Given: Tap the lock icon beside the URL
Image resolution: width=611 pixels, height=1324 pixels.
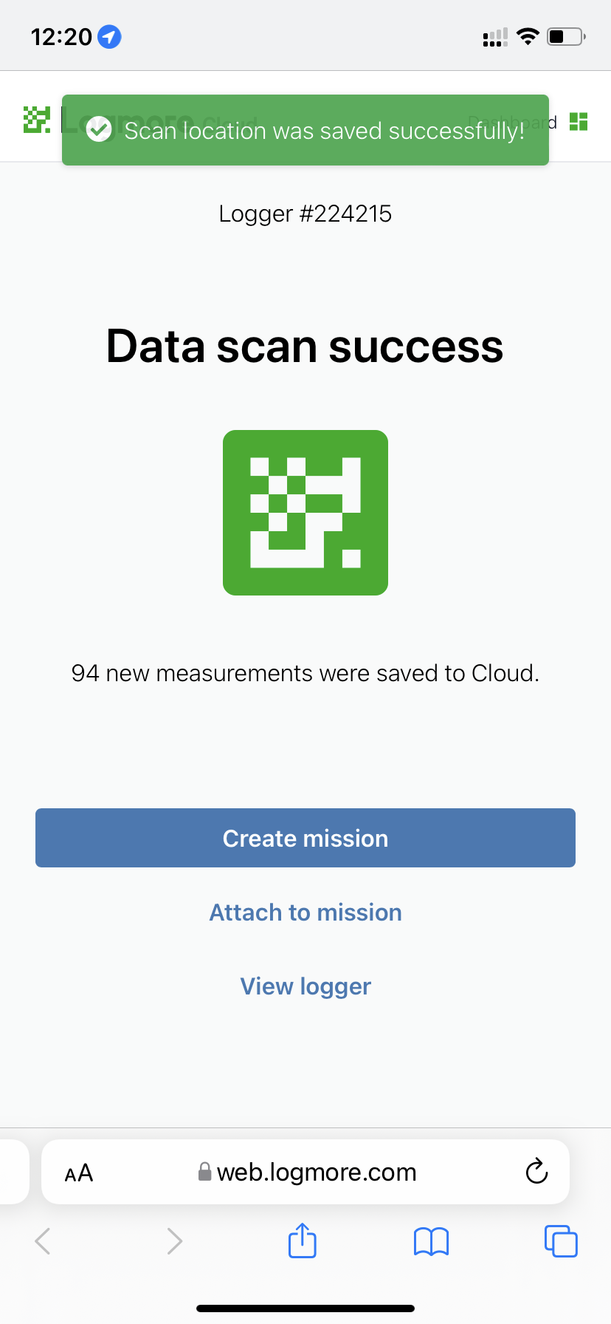Looking at the screenshot, I should [x=205, y=1173].
